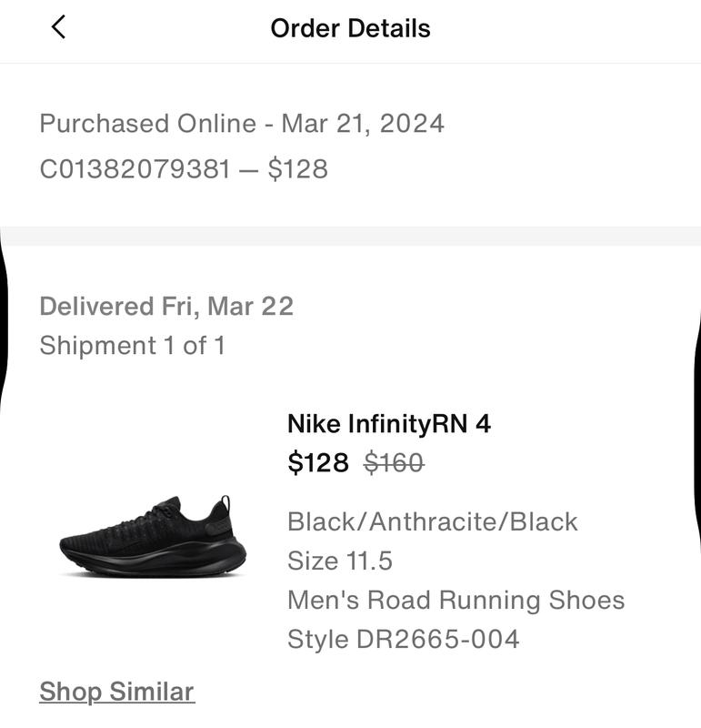Select the Mar 21, 2024 purchase date

(x=363, y=124)
